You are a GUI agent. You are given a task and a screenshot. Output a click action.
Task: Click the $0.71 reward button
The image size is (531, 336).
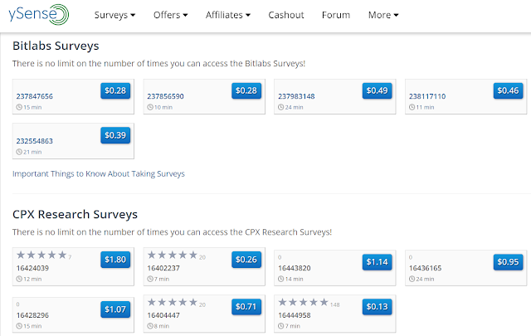point(246,306)
